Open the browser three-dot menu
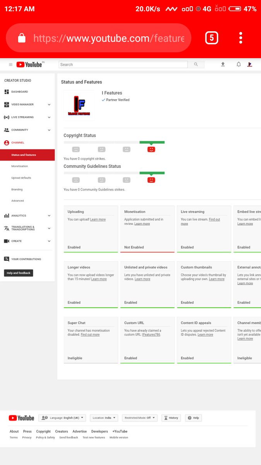This screenshot has width=261, height=465. click(x=241, y=38)
